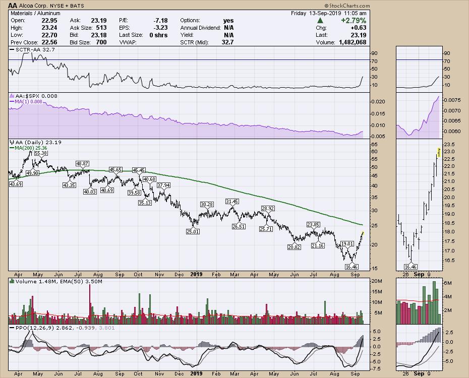Click the yellow-highlighted latest candle in zoom panel
Image resolution: width=469 pixels, height=378 pixels.
[439, 152]
